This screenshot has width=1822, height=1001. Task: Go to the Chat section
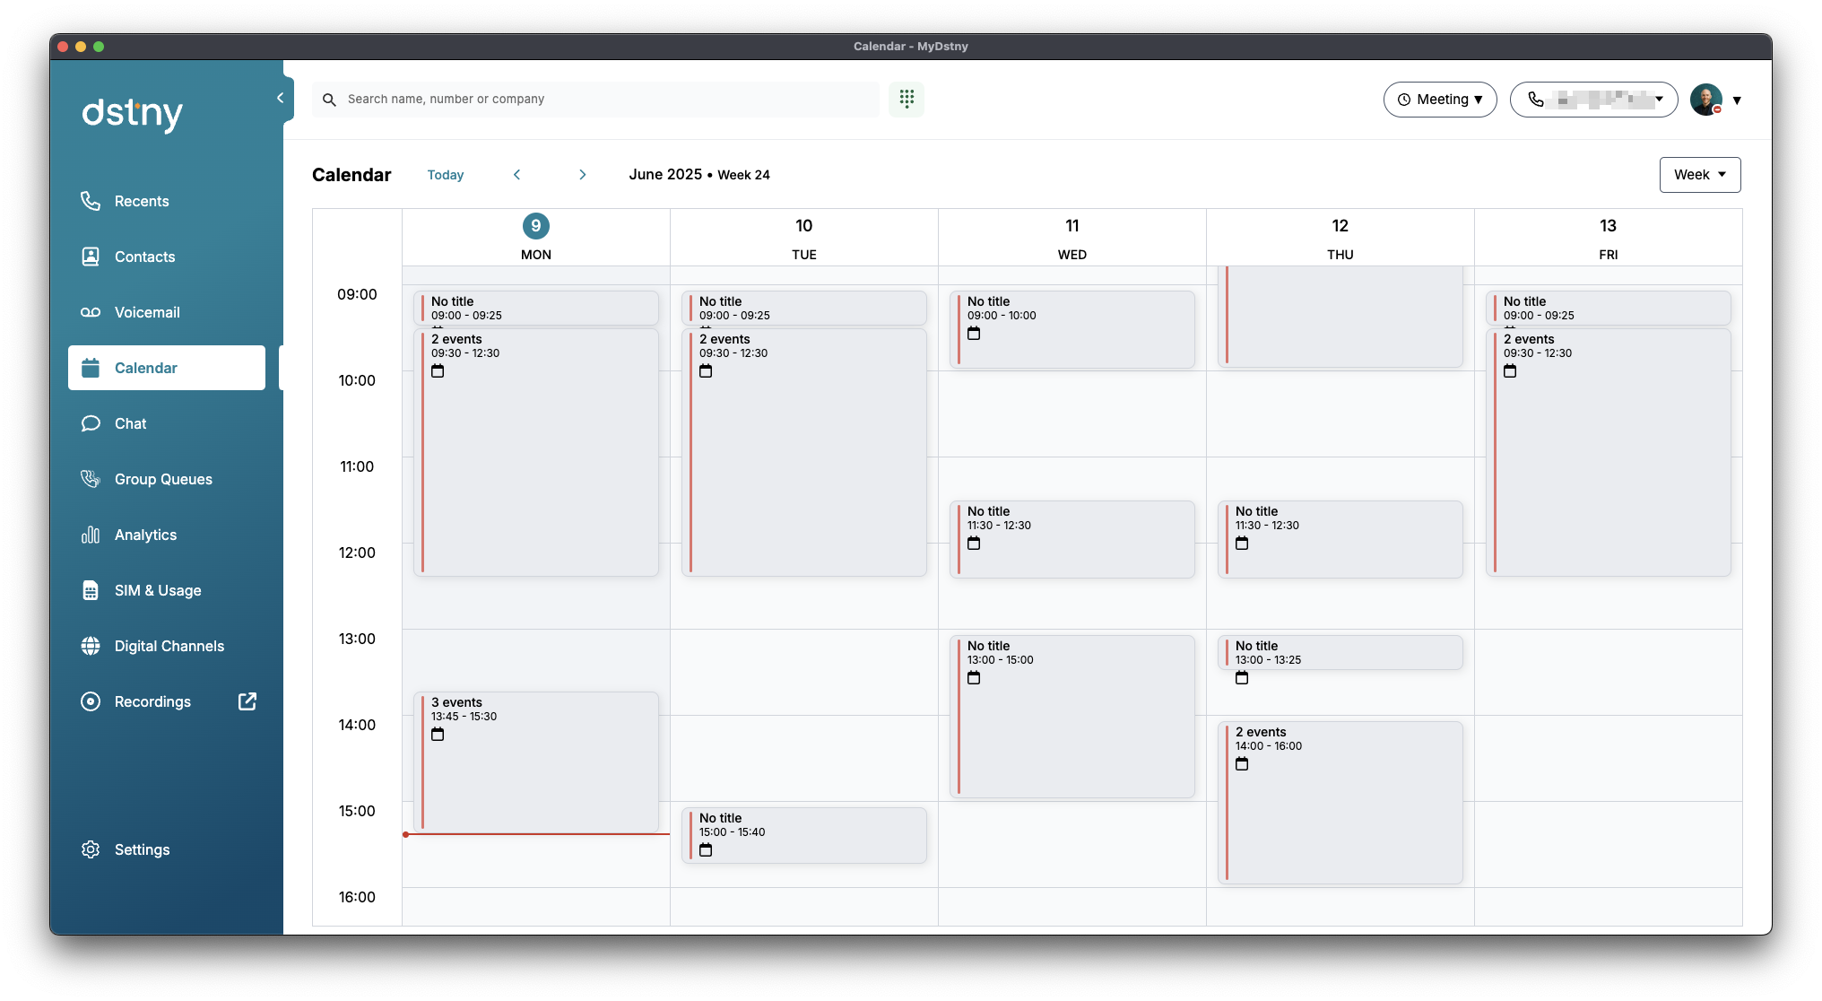point(130,423)
